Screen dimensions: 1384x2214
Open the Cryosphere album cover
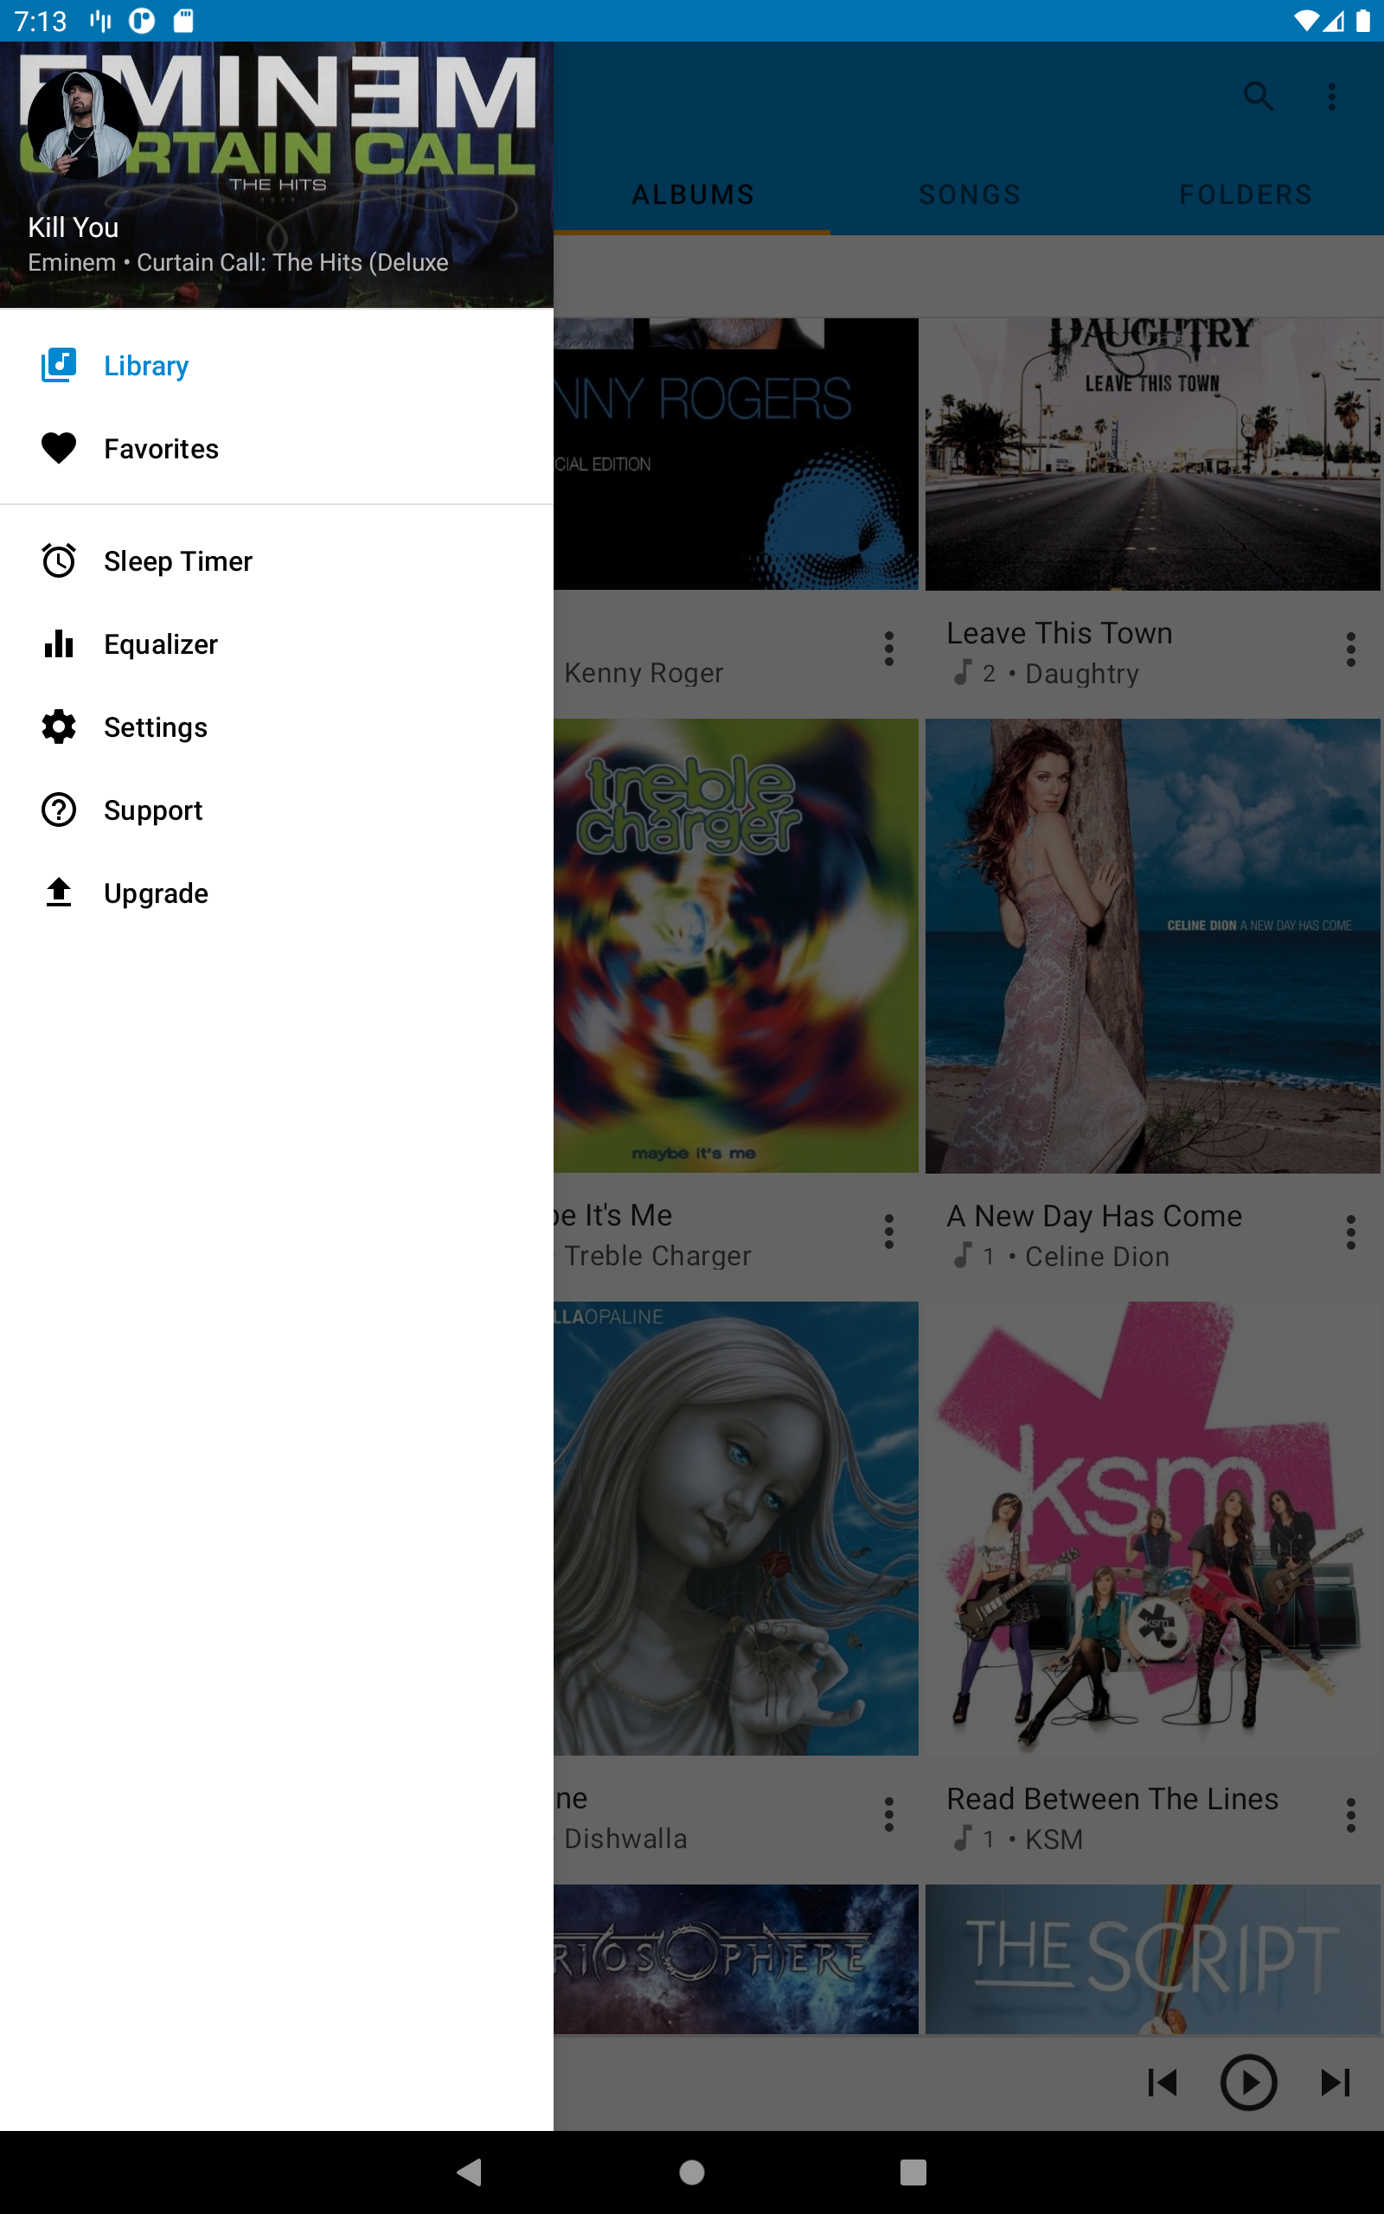[x=736, y=1959]
